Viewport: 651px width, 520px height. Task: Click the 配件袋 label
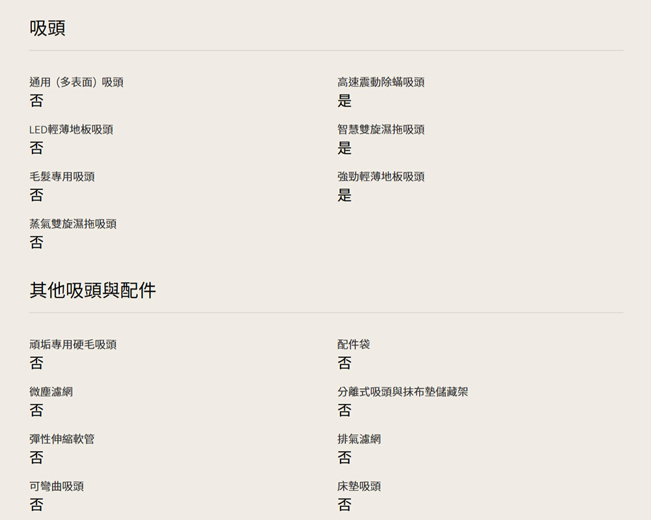(353, 344)
